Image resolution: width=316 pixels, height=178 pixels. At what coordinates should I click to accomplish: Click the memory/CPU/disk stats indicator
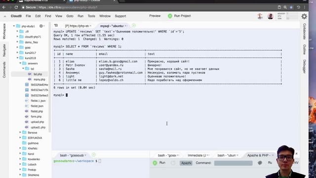(287, 16)
